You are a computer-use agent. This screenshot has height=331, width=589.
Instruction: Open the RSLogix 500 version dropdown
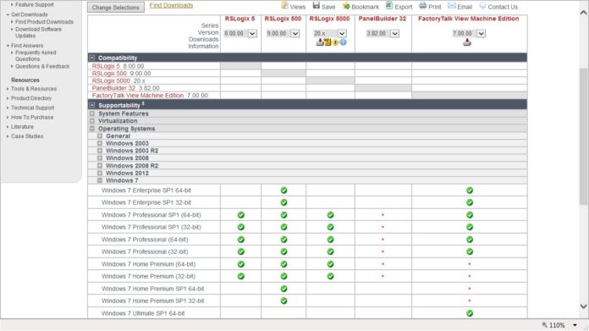pyautogui.click(x=295, y=33)
